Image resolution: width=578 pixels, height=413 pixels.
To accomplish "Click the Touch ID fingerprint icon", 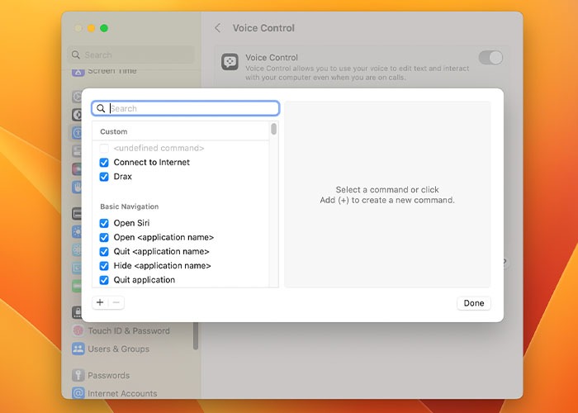I will (x=78, y=330).
